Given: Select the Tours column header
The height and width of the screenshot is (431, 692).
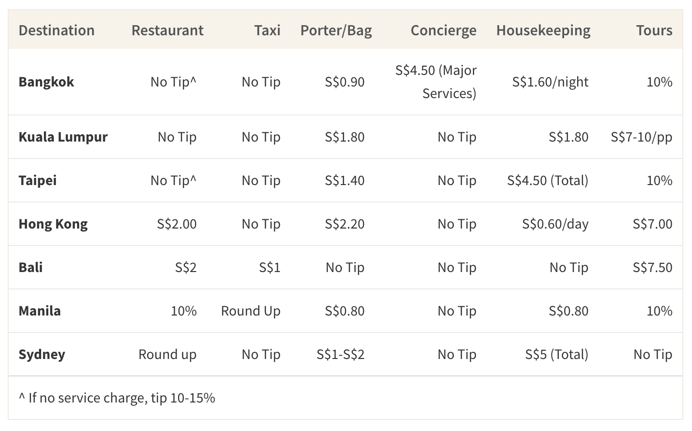Looking at the screenshot, I should (x=654, y=30).
